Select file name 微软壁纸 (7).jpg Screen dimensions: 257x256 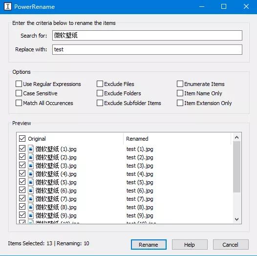point(56,199)
